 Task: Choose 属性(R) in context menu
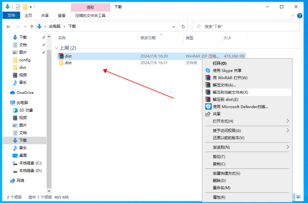[x=247, y=197]
